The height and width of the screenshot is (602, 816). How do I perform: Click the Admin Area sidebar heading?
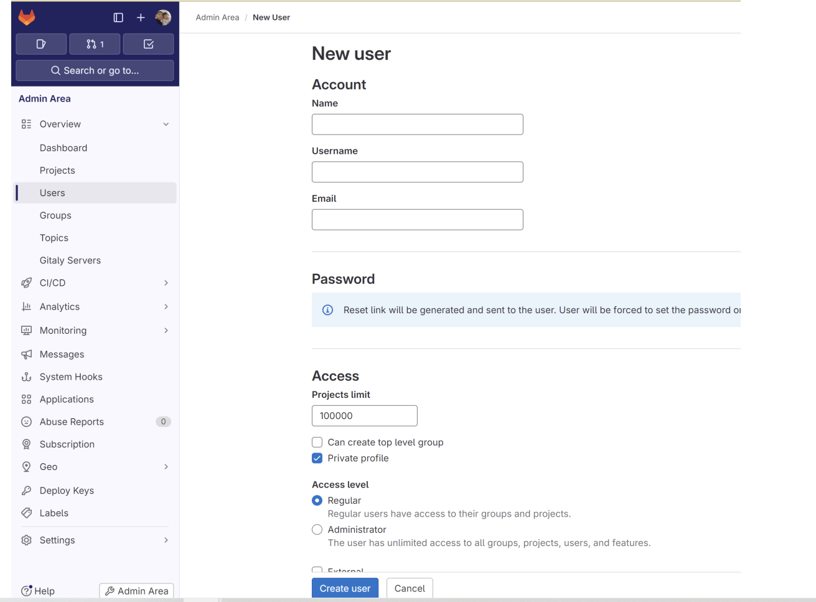(45, 98)
